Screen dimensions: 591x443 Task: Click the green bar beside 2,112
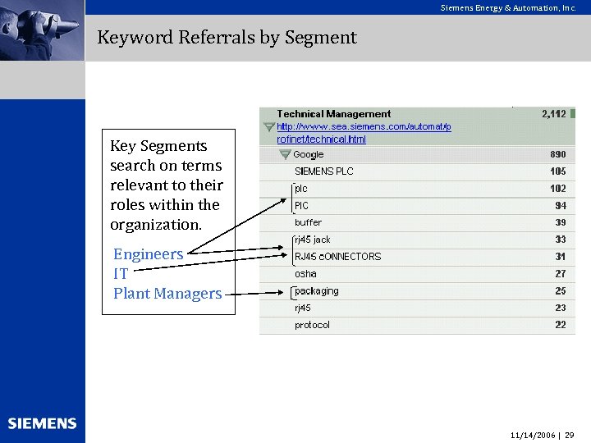573,113
